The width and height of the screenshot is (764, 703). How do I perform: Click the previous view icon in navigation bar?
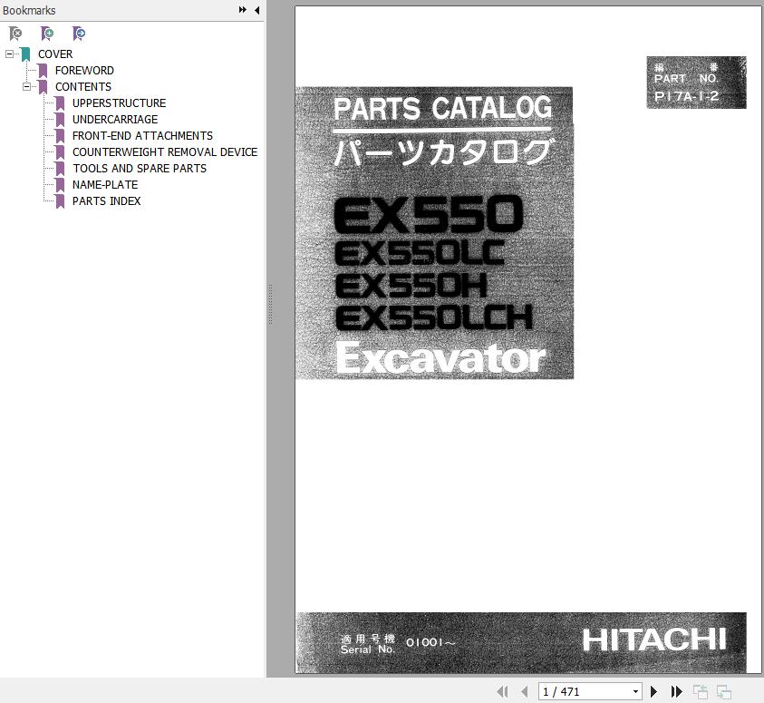point(701,692)
